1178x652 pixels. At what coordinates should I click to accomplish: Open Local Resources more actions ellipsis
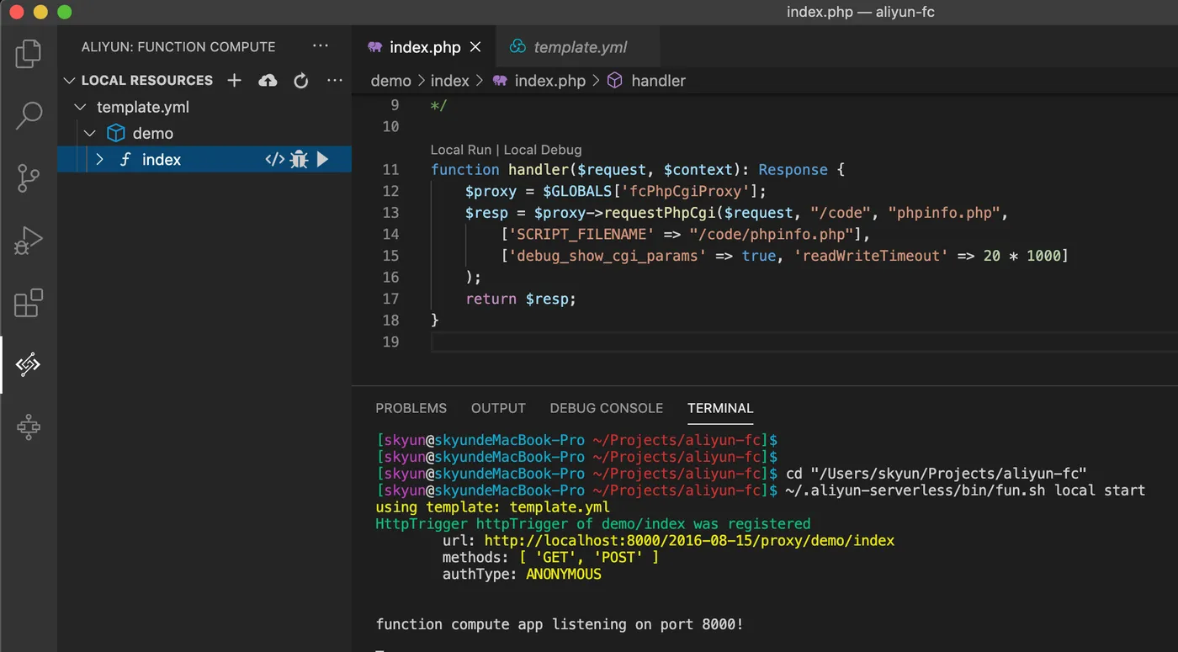click(335, 80)
